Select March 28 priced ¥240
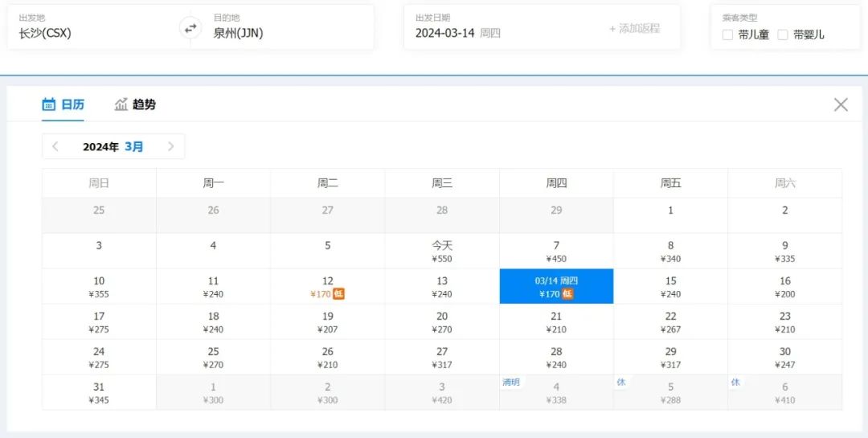 [x=556, y=357]
